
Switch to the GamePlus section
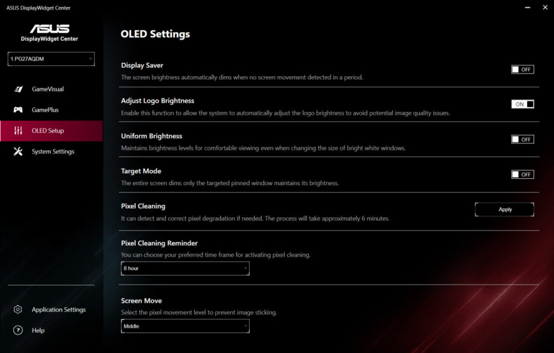(45, 110)
